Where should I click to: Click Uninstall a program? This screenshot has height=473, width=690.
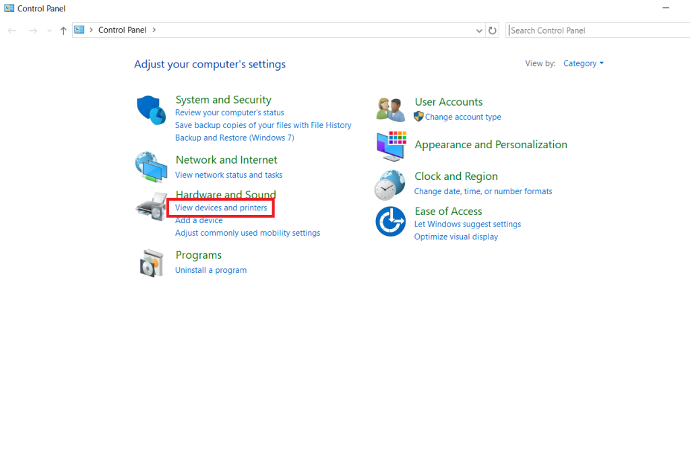click(211, 270)
